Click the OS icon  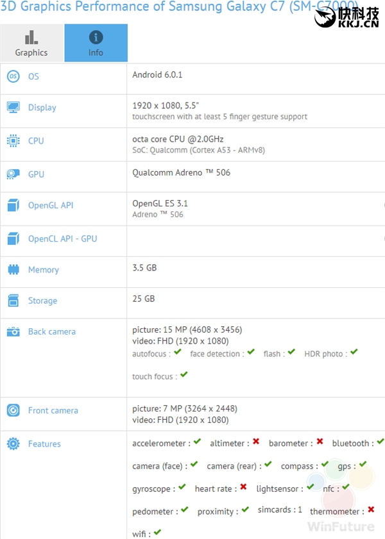(x=13, y=76)
